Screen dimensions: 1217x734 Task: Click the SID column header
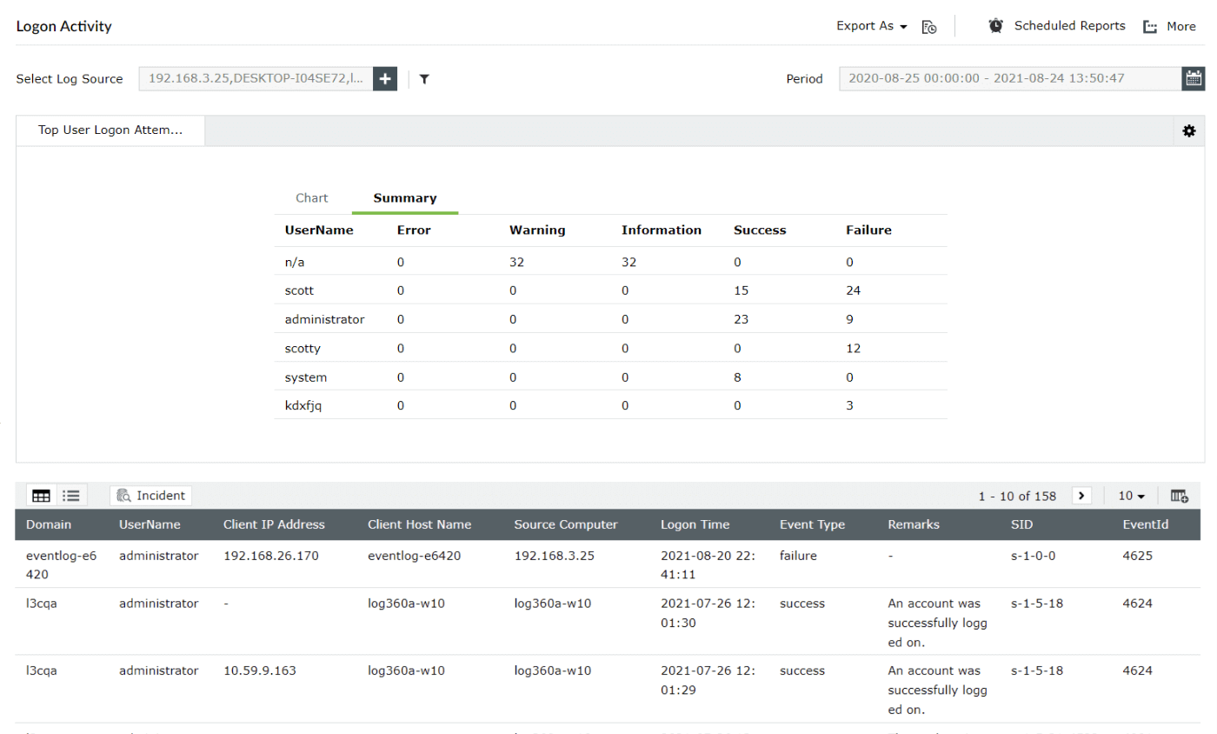1022,524
